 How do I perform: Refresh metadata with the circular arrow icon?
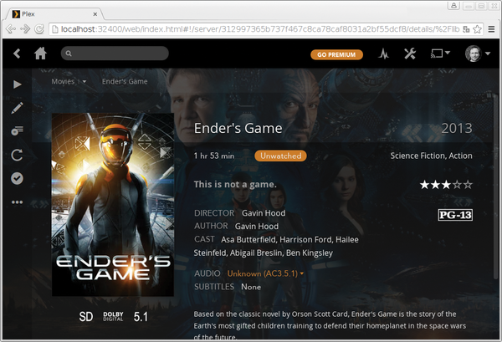[17, 155]
